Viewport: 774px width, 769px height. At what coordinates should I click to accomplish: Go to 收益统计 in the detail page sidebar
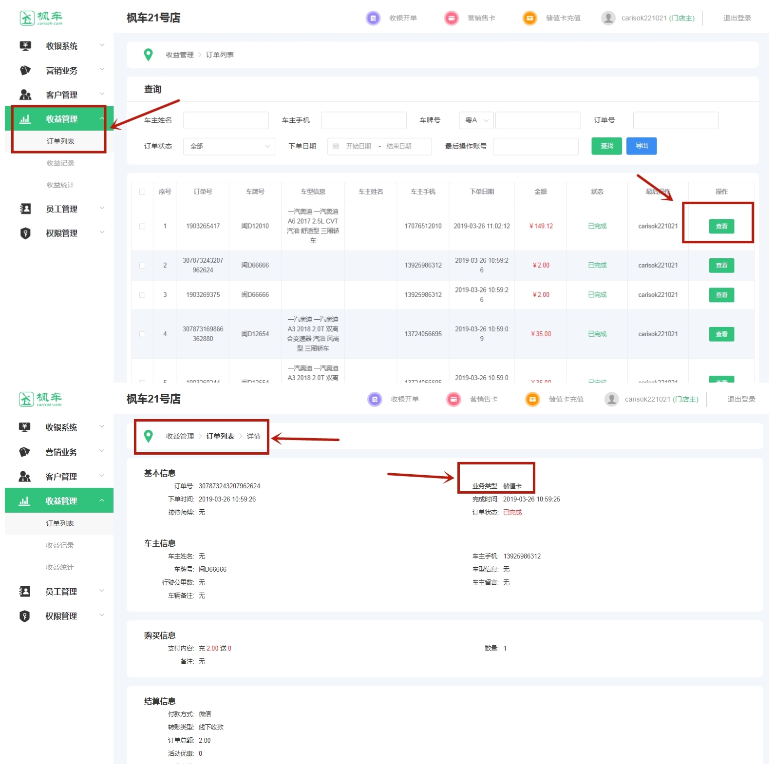tap(60, 567)
